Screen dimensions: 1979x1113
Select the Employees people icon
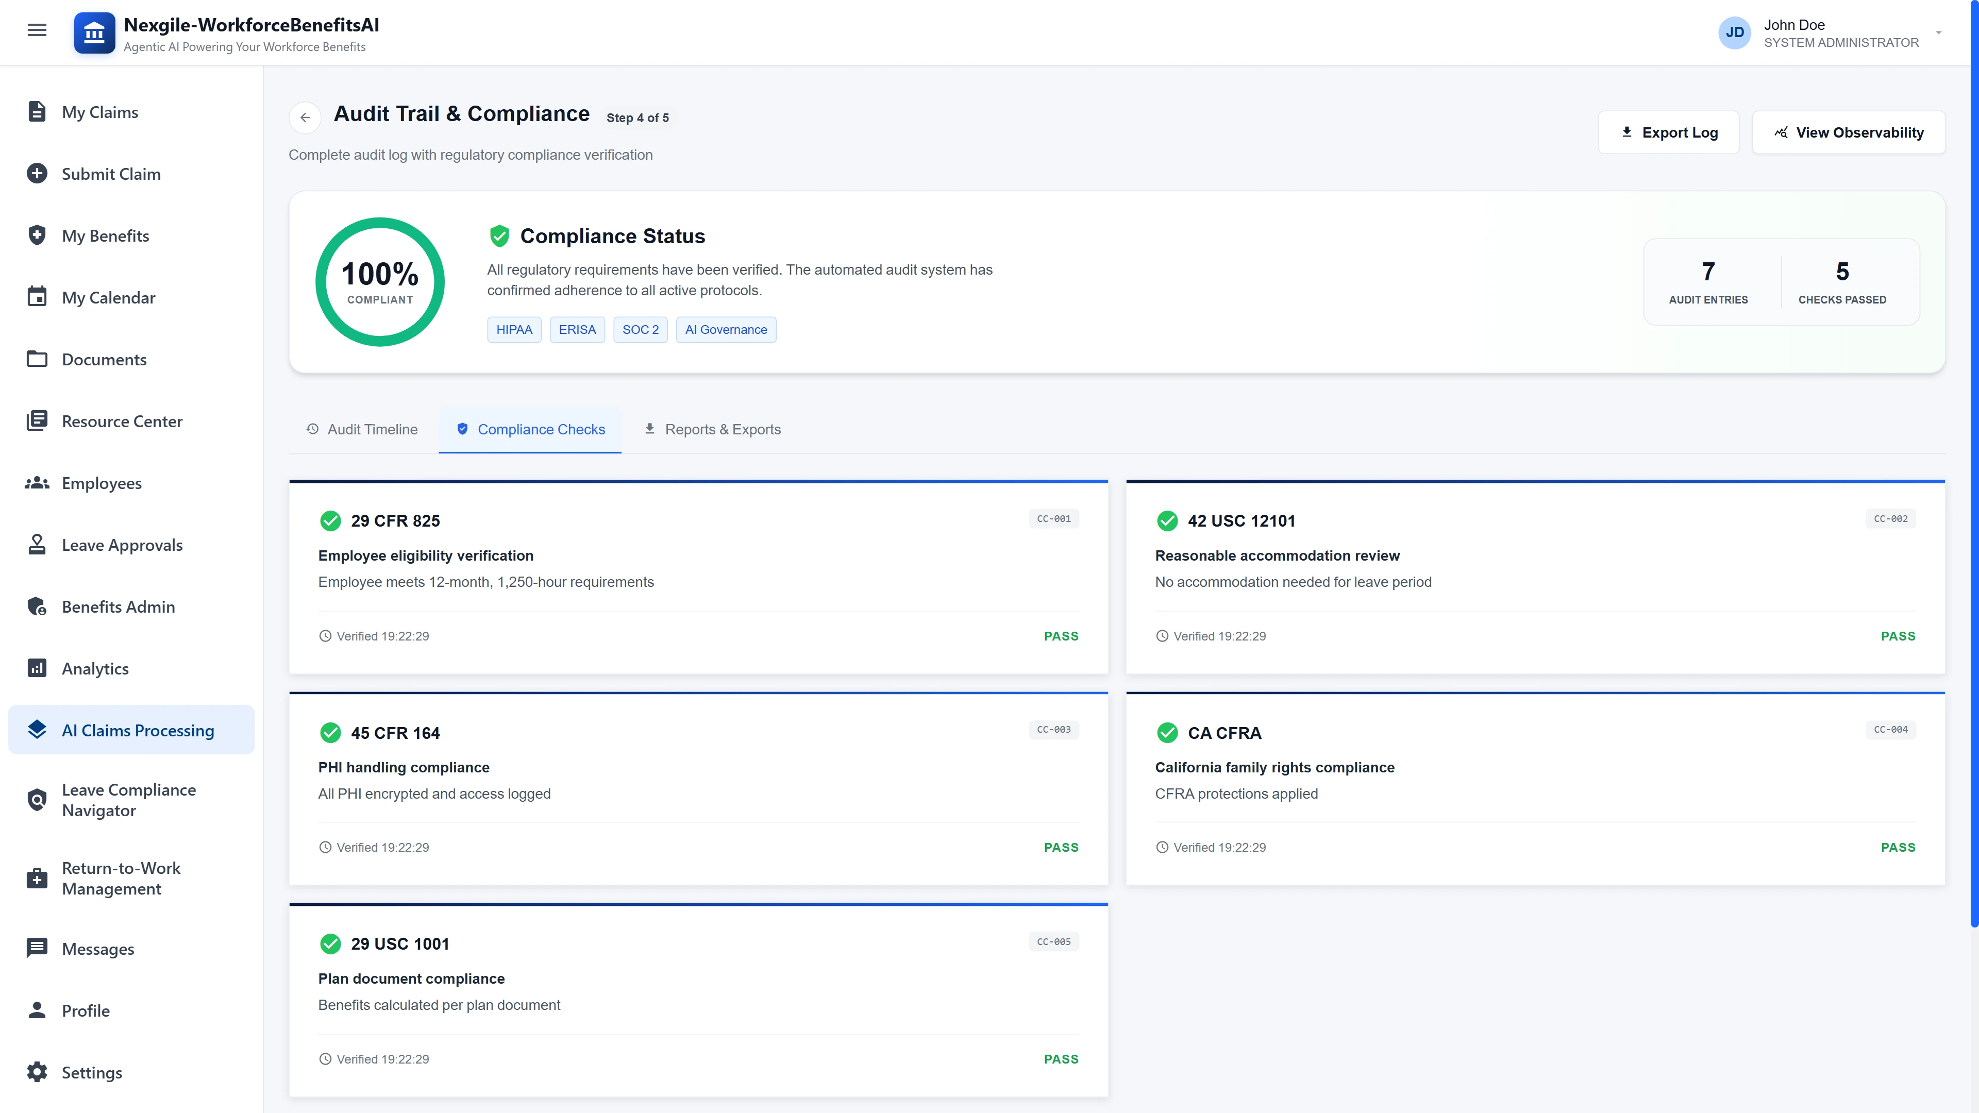click(37, 482)
